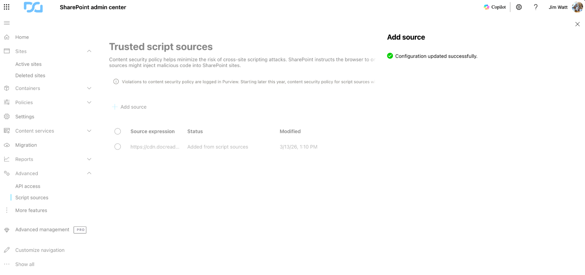
Task: Collapse the navigation with the hamburger icon
Action: coord(7,23)
